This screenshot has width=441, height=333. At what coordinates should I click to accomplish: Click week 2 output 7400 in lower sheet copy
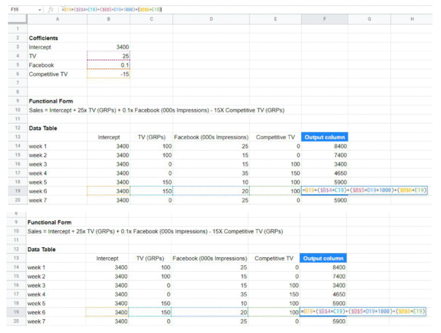tap(339, 276)
